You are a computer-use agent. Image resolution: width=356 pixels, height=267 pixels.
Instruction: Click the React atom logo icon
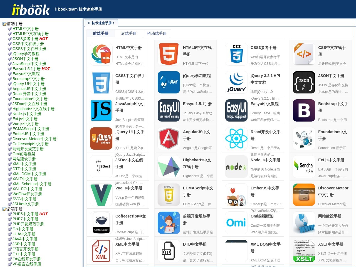click(236, 139)
